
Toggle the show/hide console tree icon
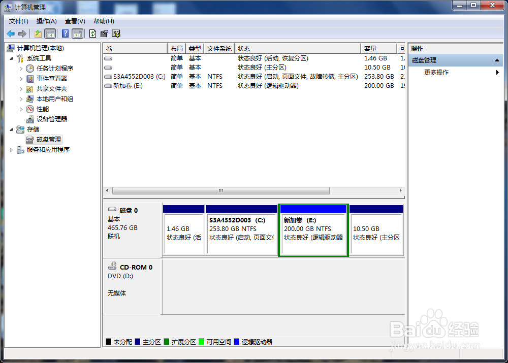click(50, 34)
